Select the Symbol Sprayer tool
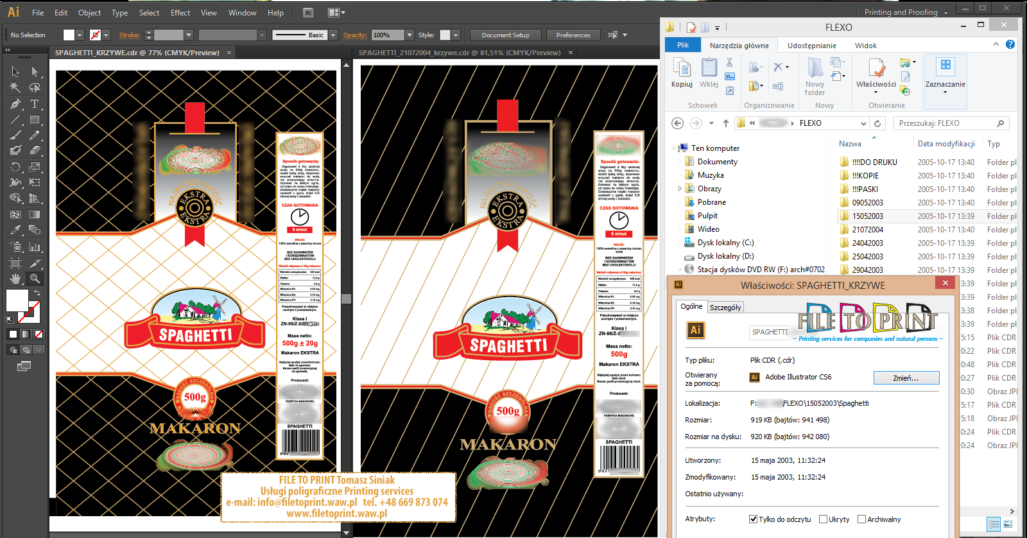Viewport: 1027px width, 538px height. click(15, 247)
